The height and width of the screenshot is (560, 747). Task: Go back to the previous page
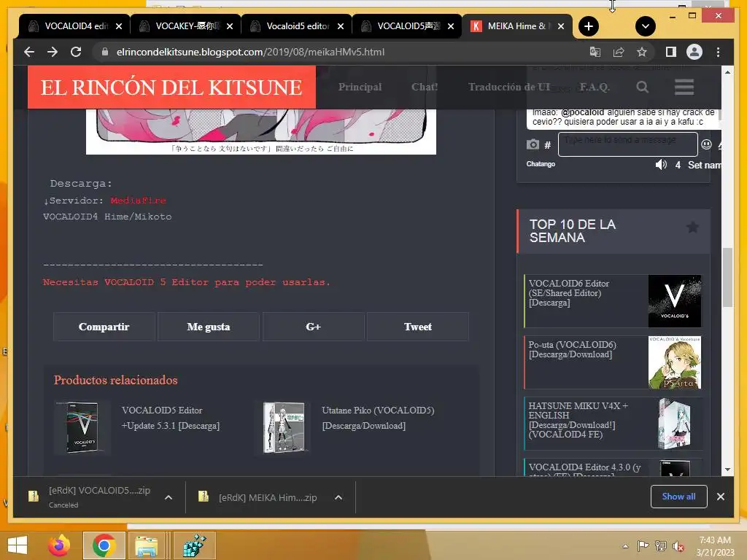click(29, 52)
